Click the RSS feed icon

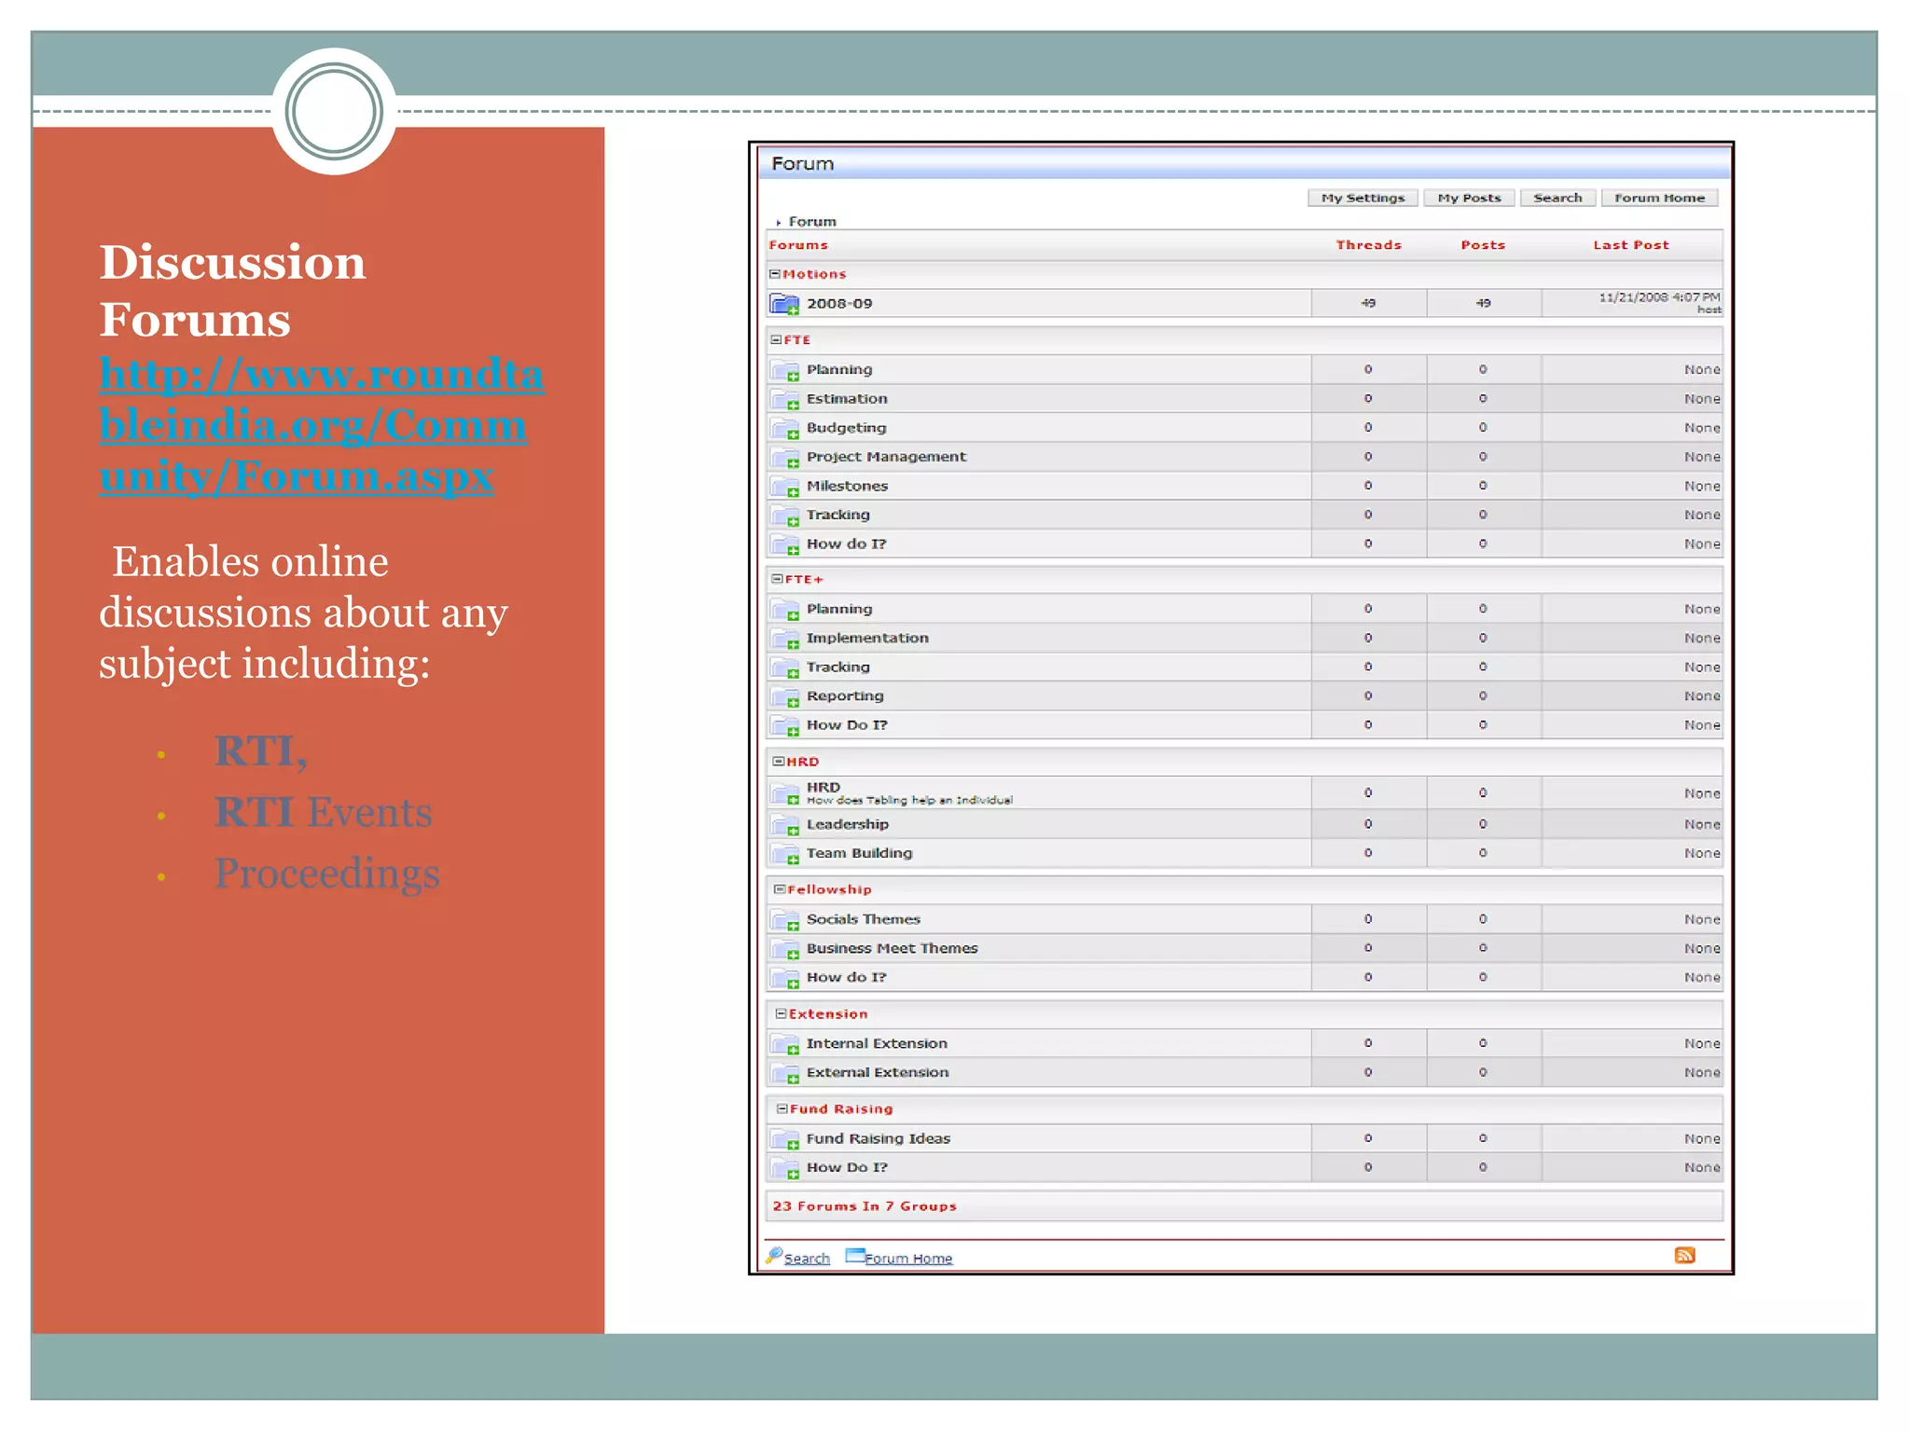1684,1255
